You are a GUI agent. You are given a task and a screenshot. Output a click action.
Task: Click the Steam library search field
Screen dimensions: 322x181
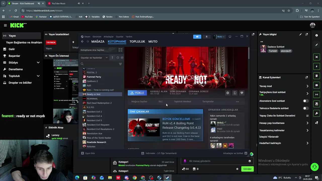(x=99, y=64)
